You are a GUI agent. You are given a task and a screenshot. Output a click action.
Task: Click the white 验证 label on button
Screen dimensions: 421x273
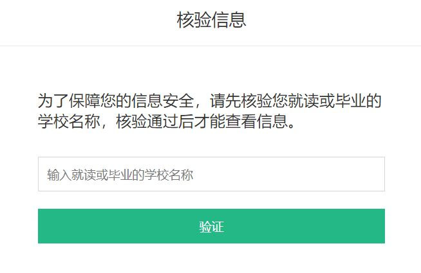coord(211,227)
